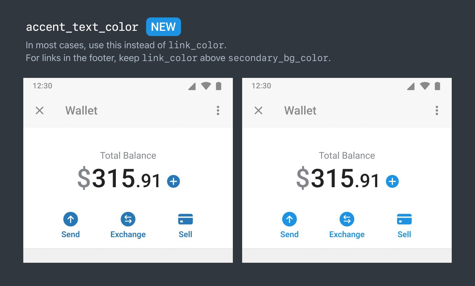Select the Send icon in the right wallet
The width and height of the screenshot is (475, 286).
289,219
